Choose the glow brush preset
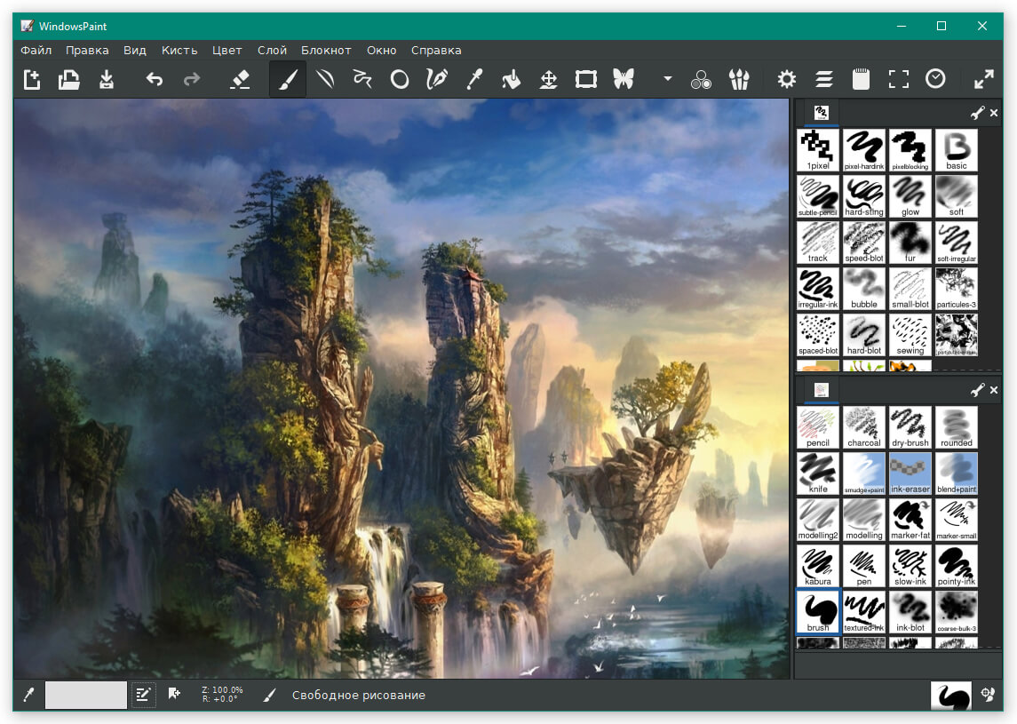Viewport: 1017px width, 724px height. (x=910, y=196)
